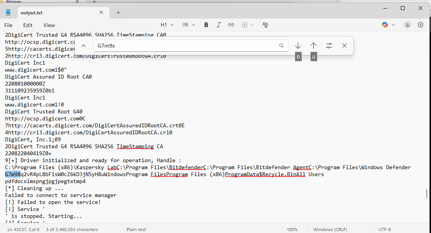Toggle bold formatting in the toolbar

point(206,25)
